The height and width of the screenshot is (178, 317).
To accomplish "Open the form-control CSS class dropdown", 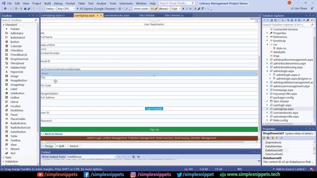I will [142, 9].
